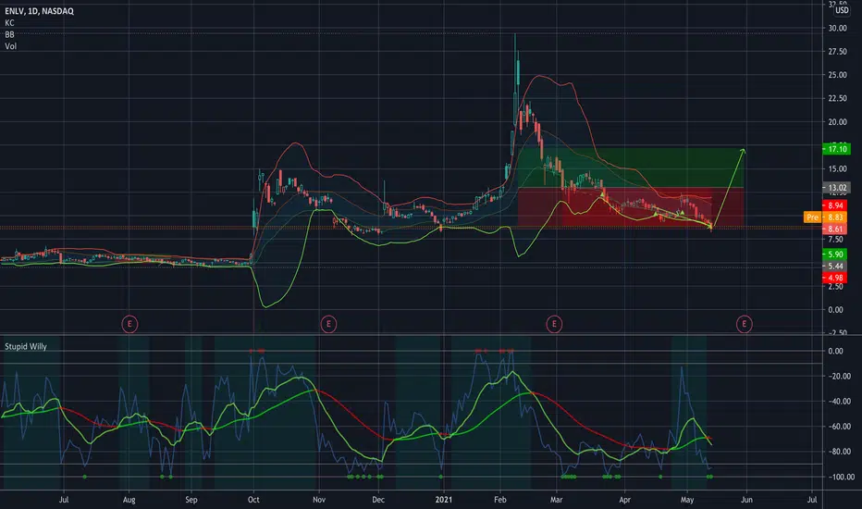
Task: Click the earnings E marker near November
Action: coord(328,324)
